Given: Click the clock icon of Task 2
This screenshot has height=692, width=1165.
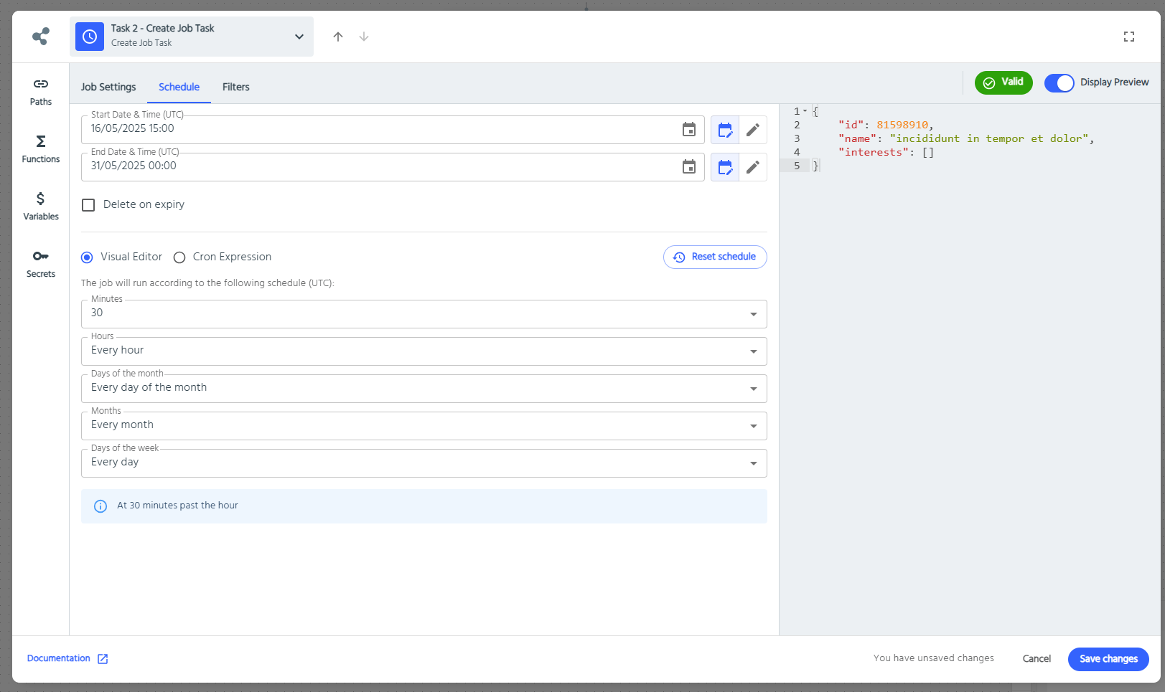Looking at the screenshot, I should 90,37.
